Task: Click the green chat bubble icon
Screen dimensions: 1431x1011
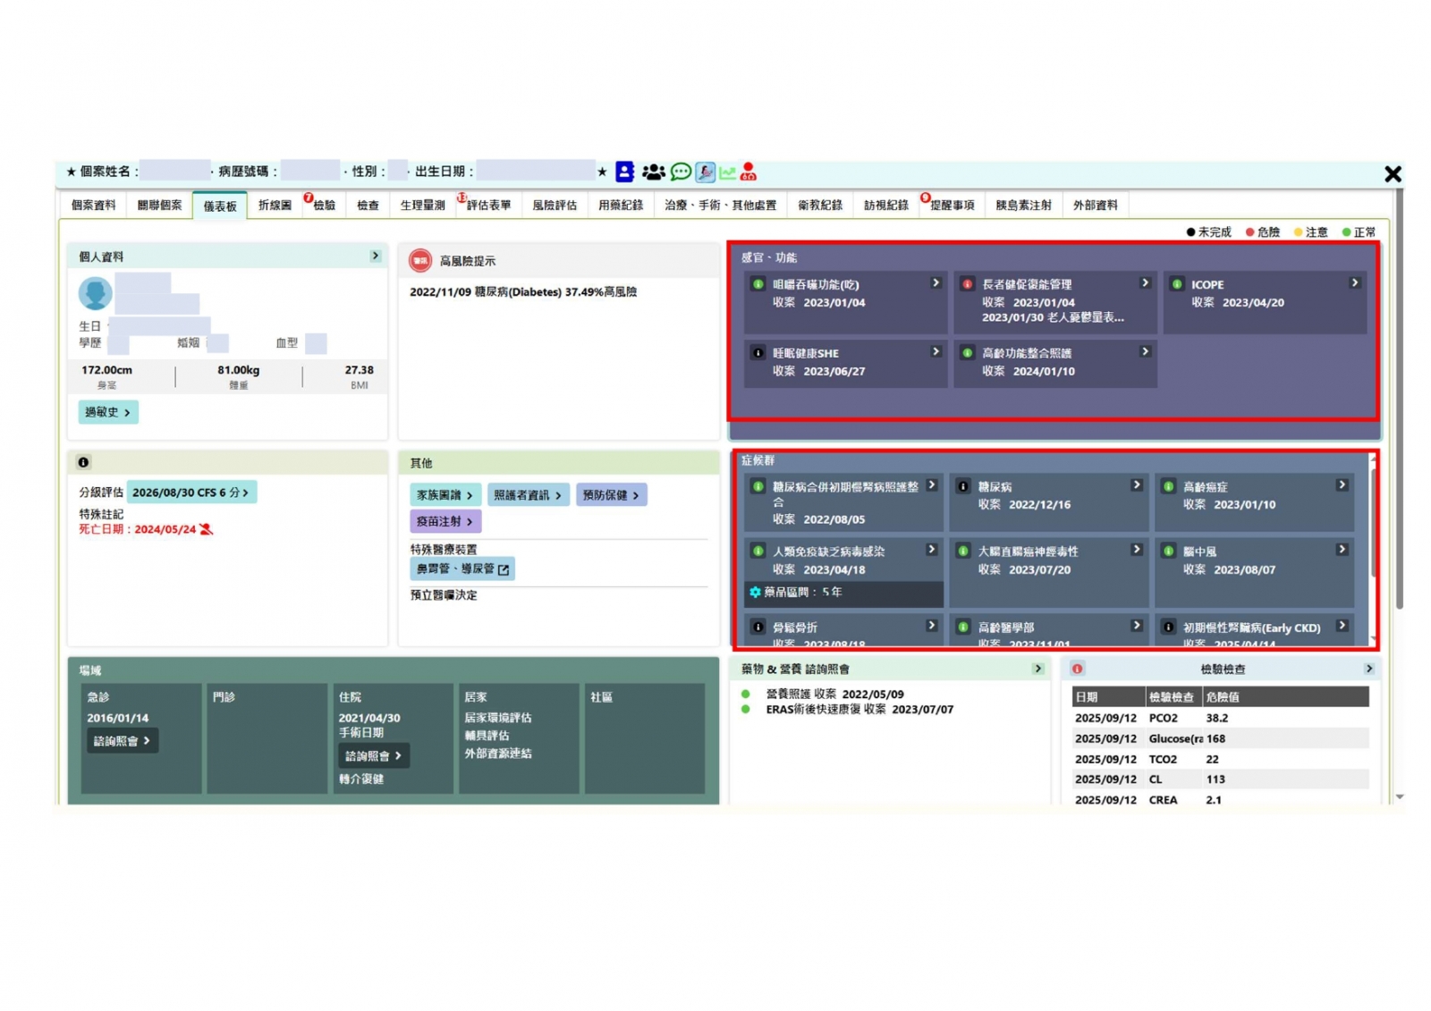Action: point(681,172)
